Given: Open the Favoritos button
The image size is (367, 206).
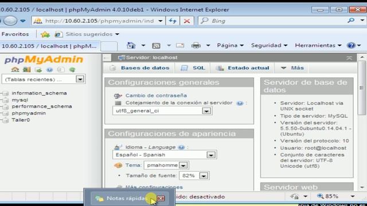Looking at the screenshot, I should coord(15,34).
